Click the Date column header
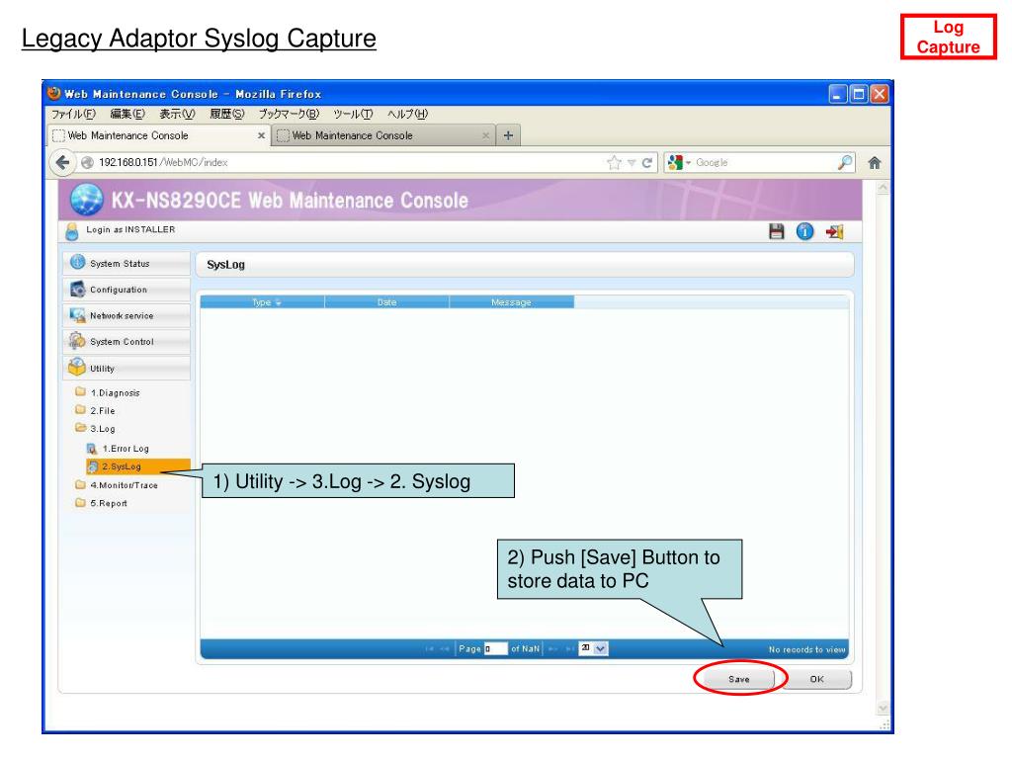This screenshot has width=1012, height=759. [386, 302]
